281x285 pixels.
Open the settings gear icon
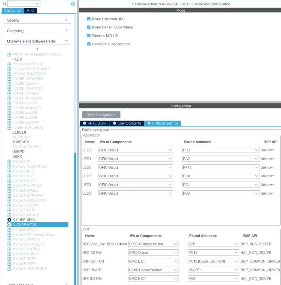click(73, 4)
